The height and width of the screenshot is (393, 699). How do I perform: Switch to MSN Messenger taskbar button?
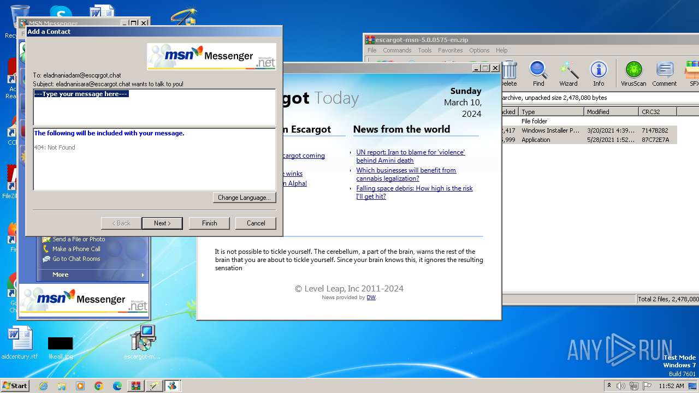click(x=173, y=386)
